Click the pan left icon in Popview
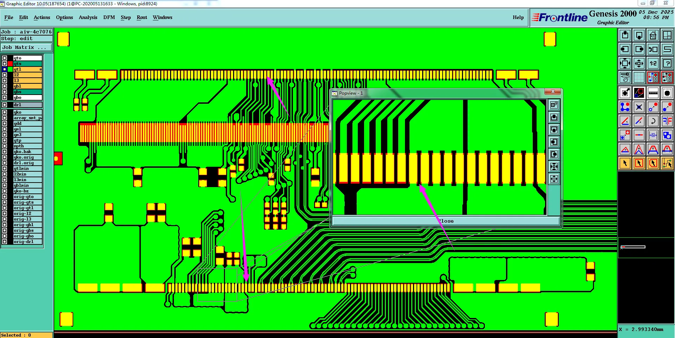This screenshot has height=338, width=675. click(x=554, y=142)
